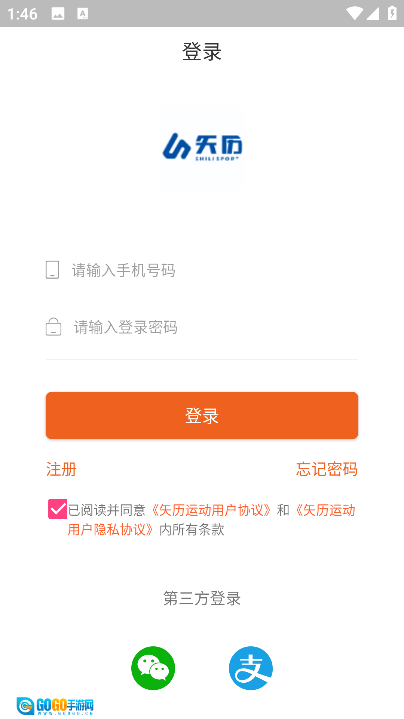Open the 注册 registration link
Viewport: 404px width, 719px height.
pyautogui.click(x=61, y=469)
